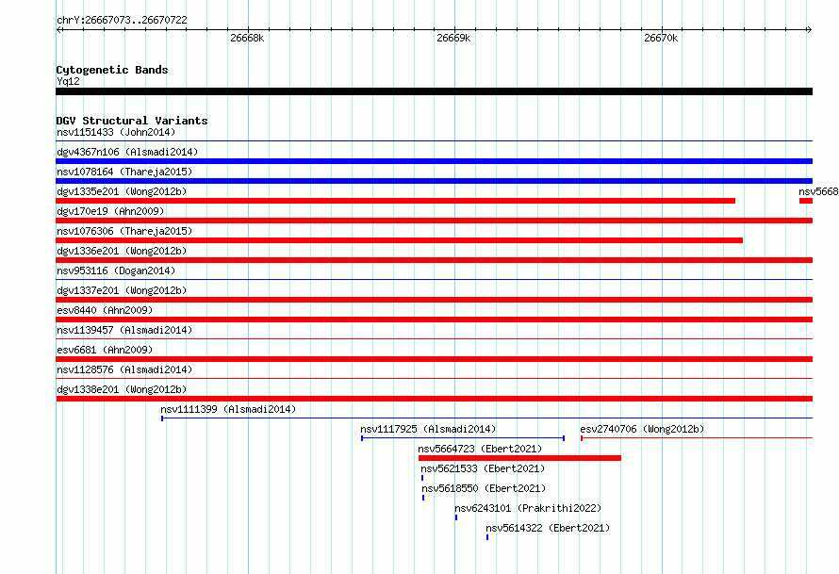Click the esv6681 (Ahn2009) label
Image resolution: width=839 pixels, height=574 pixels.
(105, 350)
